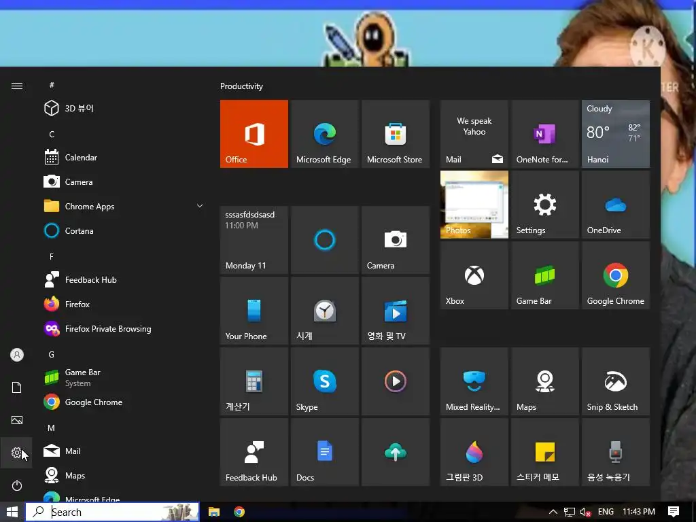
Task: Open Mail in app list
Action: 124,451
